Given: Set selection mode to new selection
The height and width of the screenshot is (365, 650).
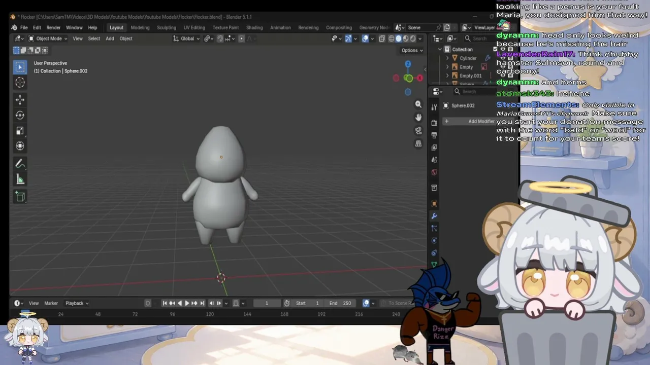Looking at the screenshot, I should (16, 50).
